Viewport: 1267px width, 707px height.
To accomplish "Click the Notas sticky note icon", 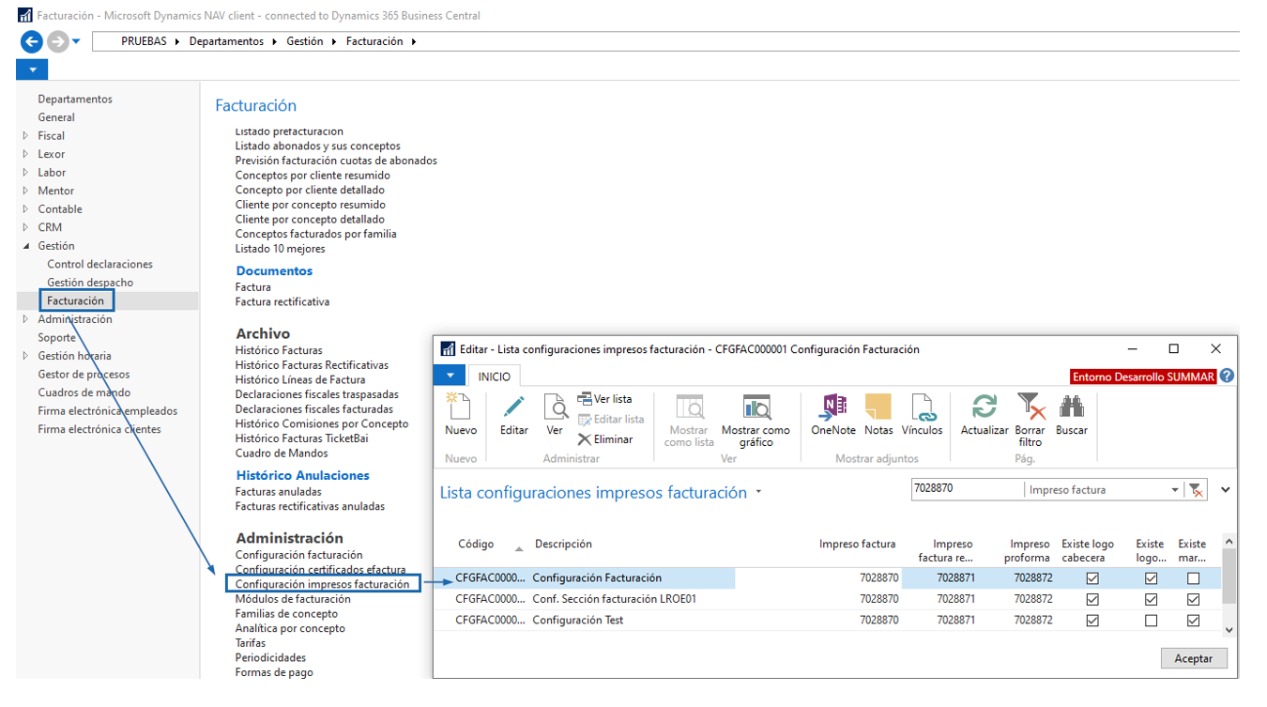I will (x=878, y=408).
